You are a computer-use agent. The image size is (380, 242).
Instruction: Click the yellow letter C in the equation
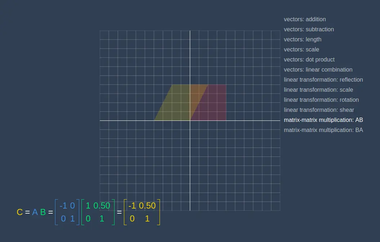pyautogui.click(x=19, y=212)
